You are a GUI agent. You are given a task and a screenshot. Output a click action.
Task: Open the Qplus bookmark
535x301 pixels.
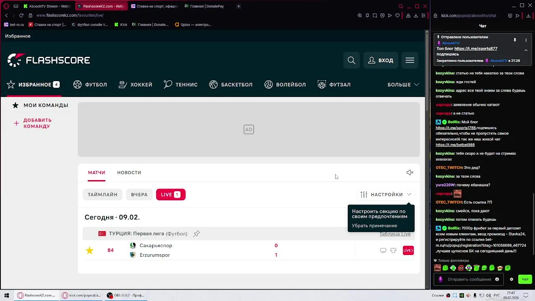pyautogui.click(x=193, y=25)
